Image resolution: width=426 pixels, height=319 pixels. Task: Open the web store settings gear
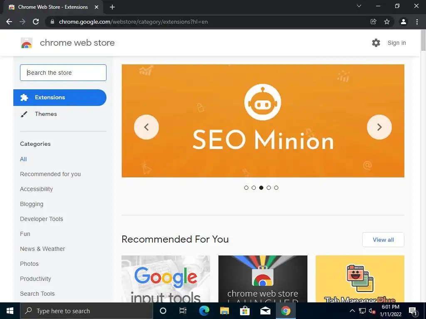(x=376, y=43)
